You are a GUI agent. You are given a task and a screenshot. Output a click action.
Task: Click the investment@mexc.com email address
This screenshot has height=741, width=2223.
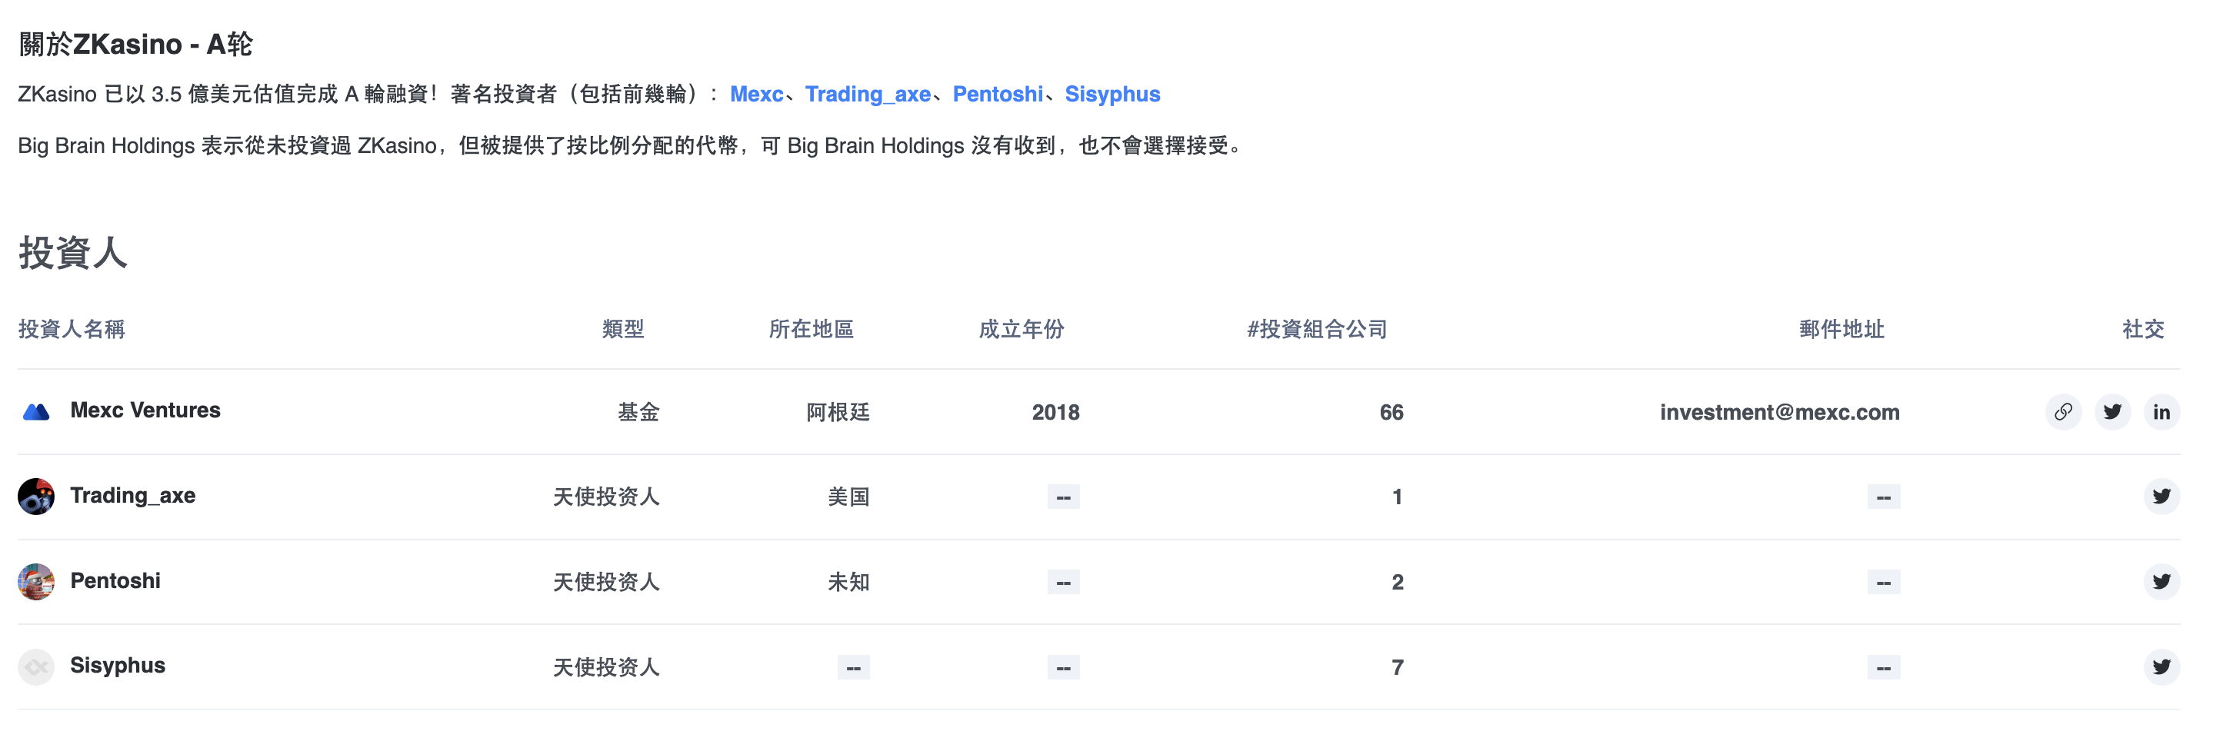[1779, 412]
